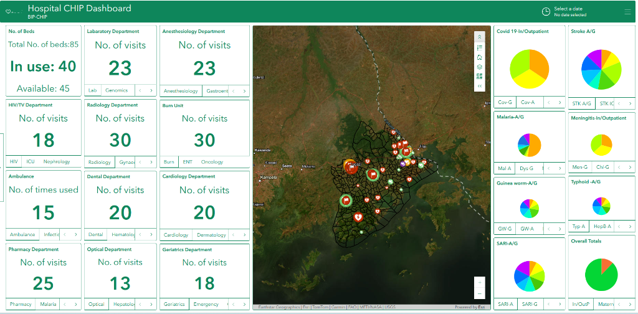Open the Oncology tab
638x314 pixels.
point(212,162)
